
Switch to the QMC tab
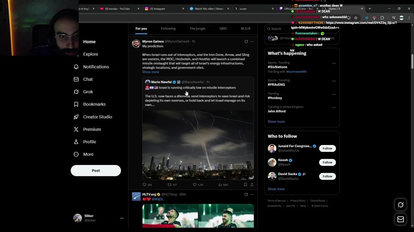tap(223, 29)
